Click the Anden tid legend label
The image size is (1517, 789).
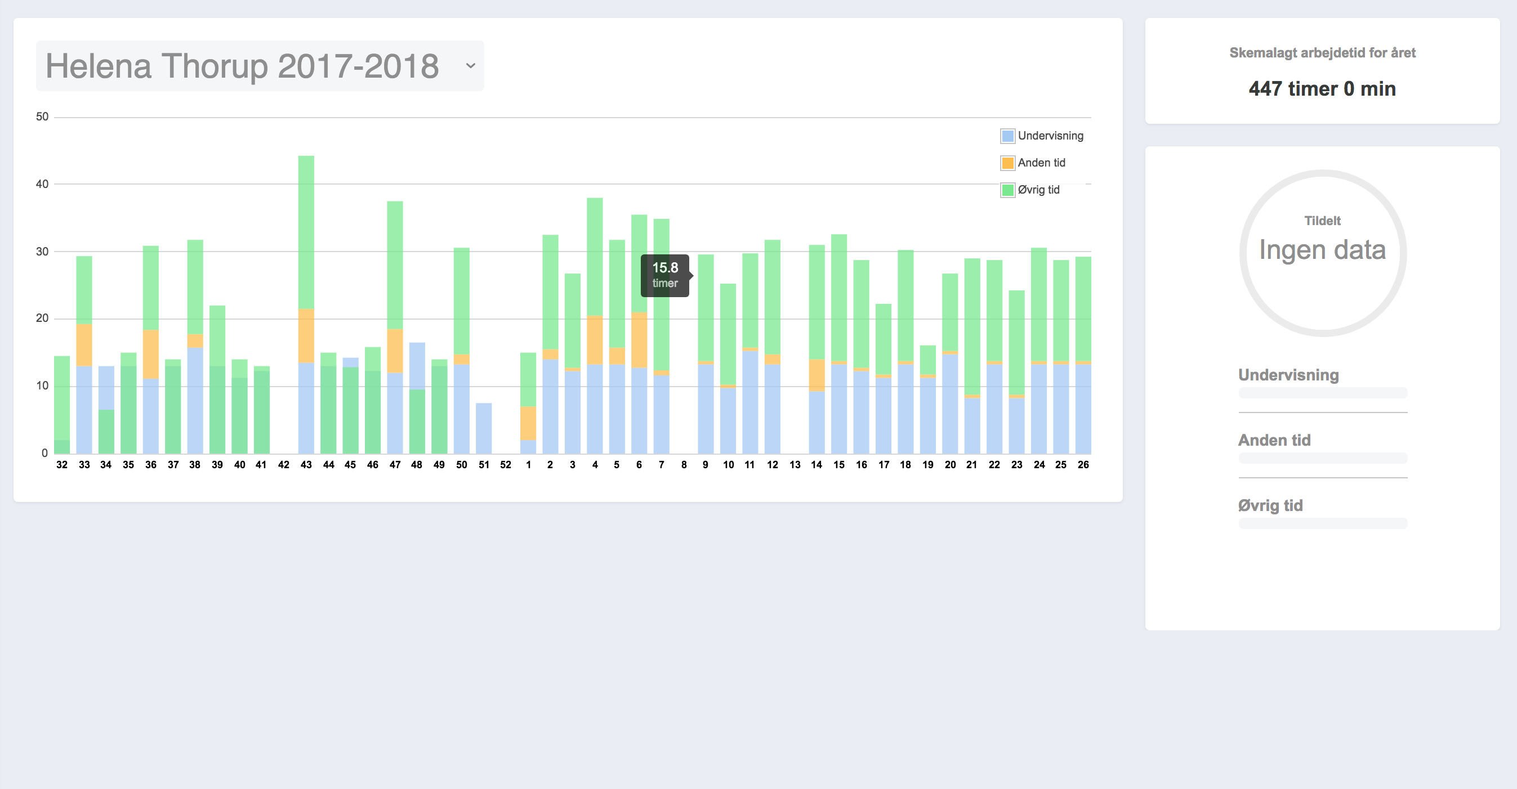click(x=1041, y=163)
